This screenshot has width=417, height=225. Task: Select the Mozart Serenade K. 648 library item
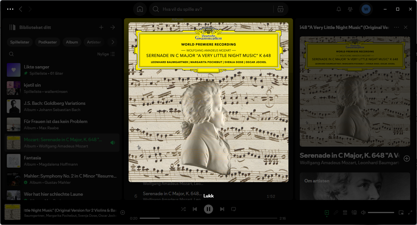point(62,143)
